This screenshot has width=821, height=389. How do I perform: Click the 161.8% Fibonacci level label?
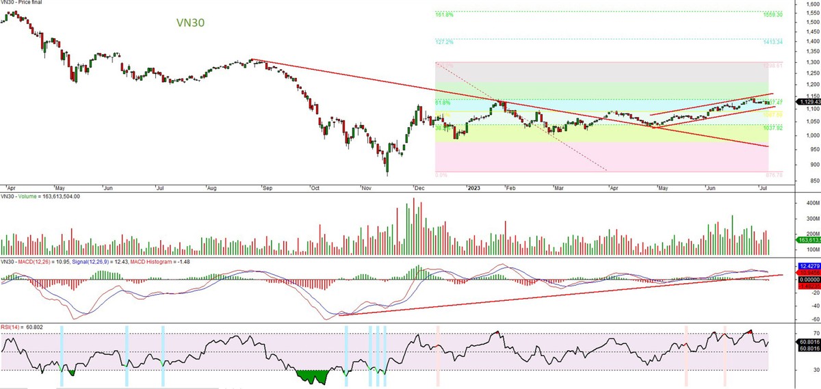tap(444, 13)
